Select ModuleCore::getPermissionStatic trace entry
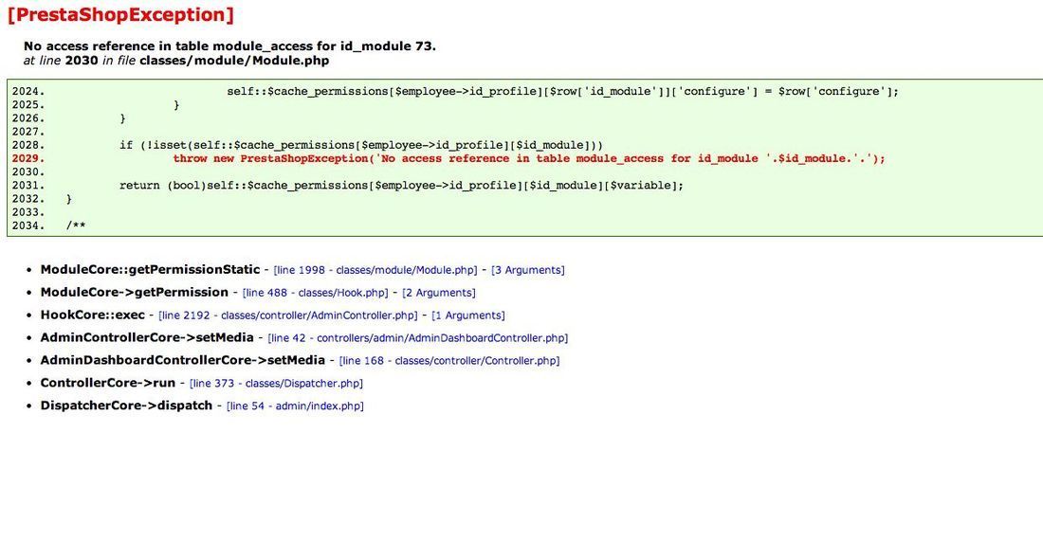 (x=150, y=269)
